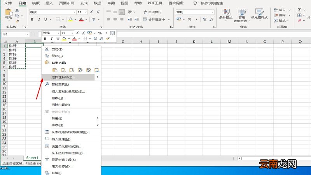Toggle Italic in the mini toolbar
Image resolution: width=311 pixels, height=175 pixels.
(51, 38)
